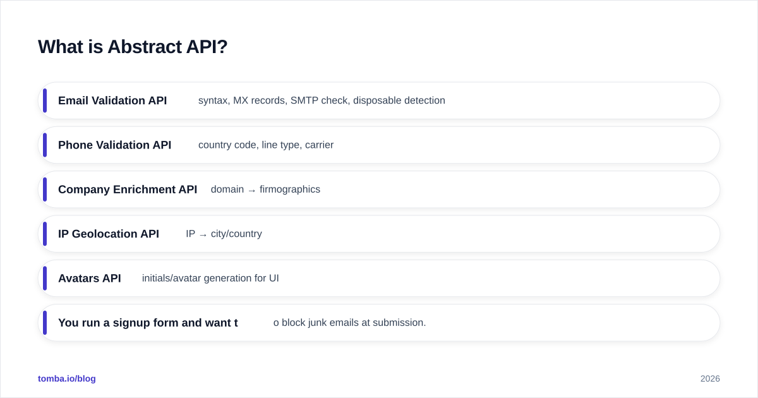The image size is (758, 398).
Task: Select 'You run a signup form and want t'
Action: pos(148,323)
